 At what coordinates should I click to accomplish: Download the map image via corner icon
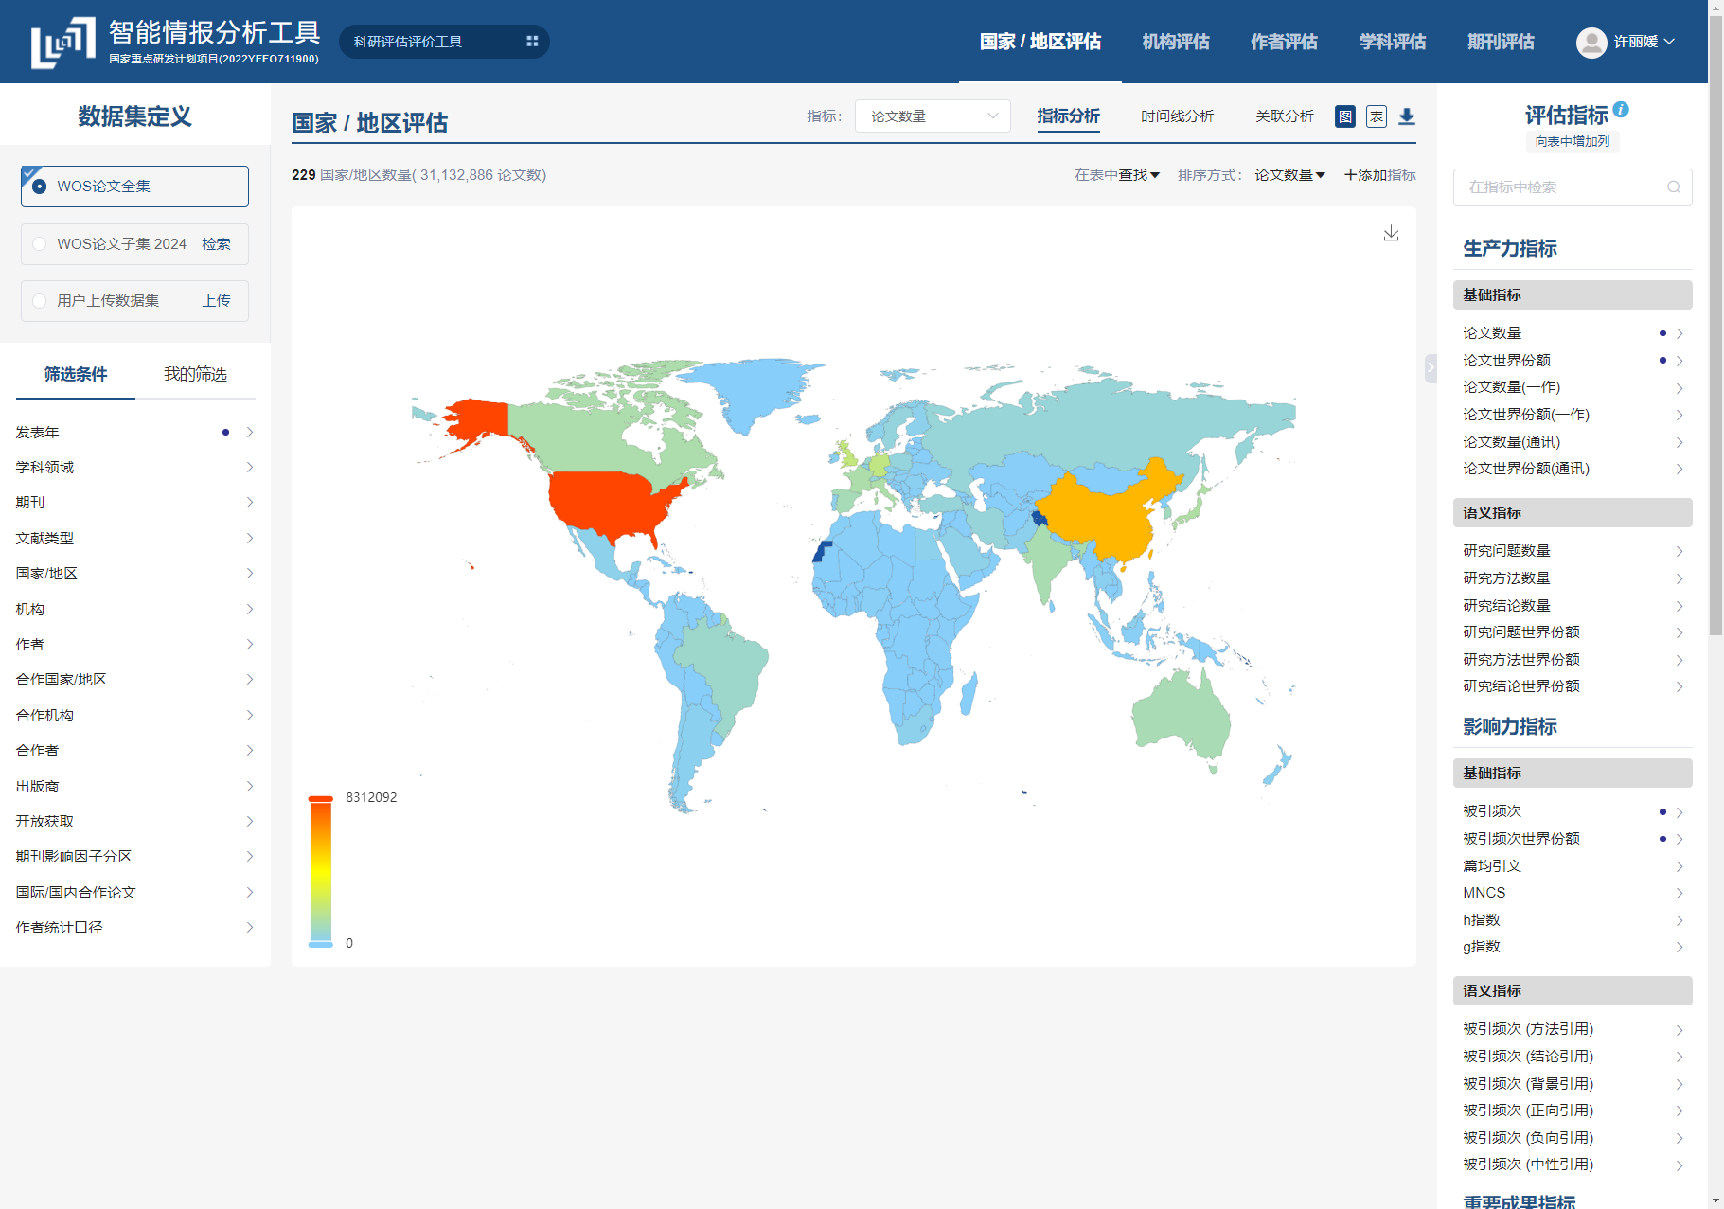1391,233
